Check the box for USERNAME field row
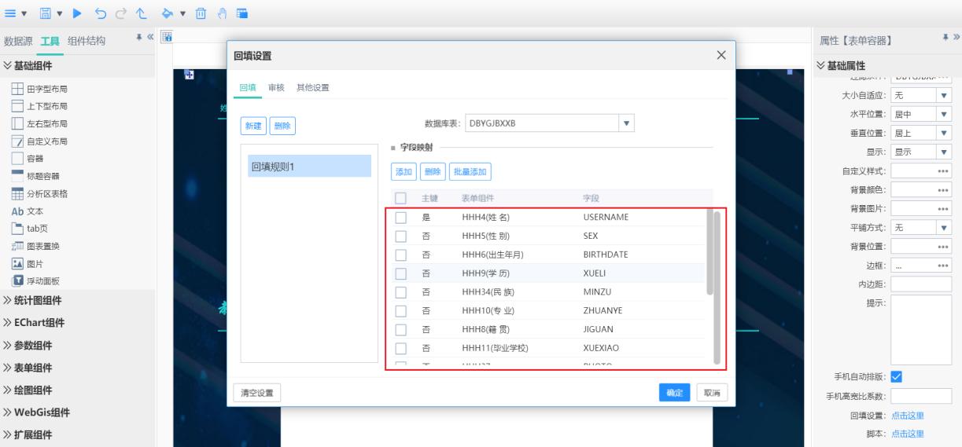This screenshot has height=447, width=962. (401, 218)
